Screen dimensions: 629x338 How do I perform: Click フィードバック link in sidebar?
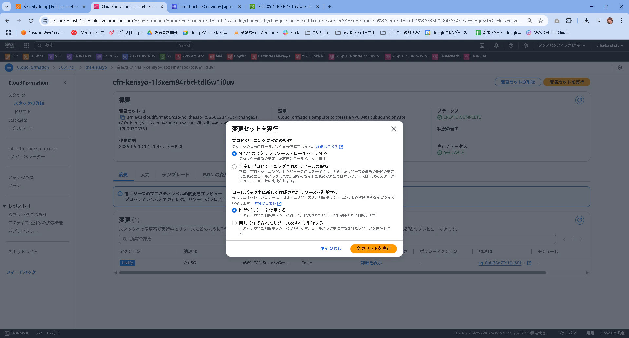[x=21, y=272]
